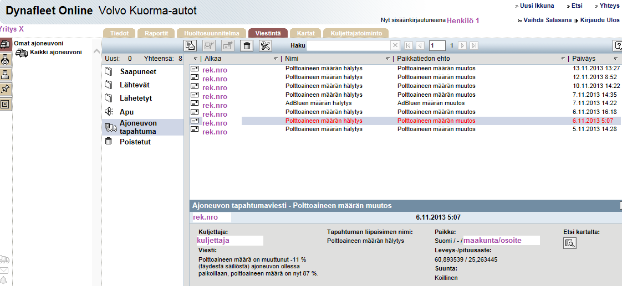Click the Kirjaudu Ulos link
Image resolution: width=622 pixels, height=286 pixels.
[x=600, y=20]
